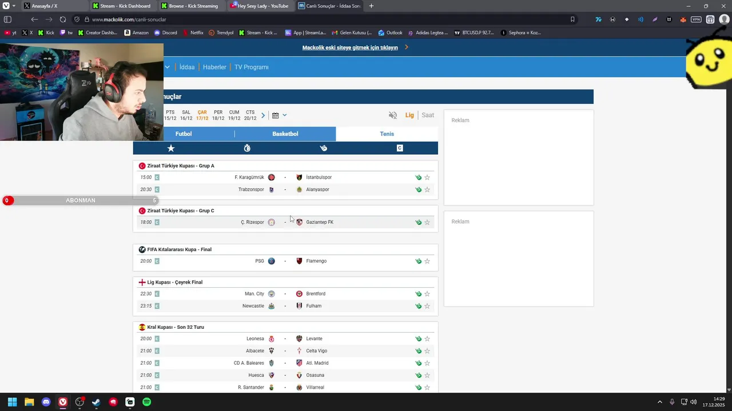Screen dimensions: 732x411
Task: Favorite the PSG - Flamengo match
Action: click(427, 261)
